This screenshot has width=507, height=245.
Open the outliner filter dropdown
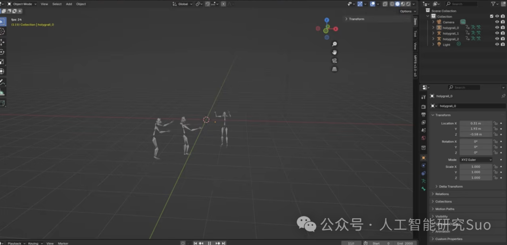click(x=495, y=4)
